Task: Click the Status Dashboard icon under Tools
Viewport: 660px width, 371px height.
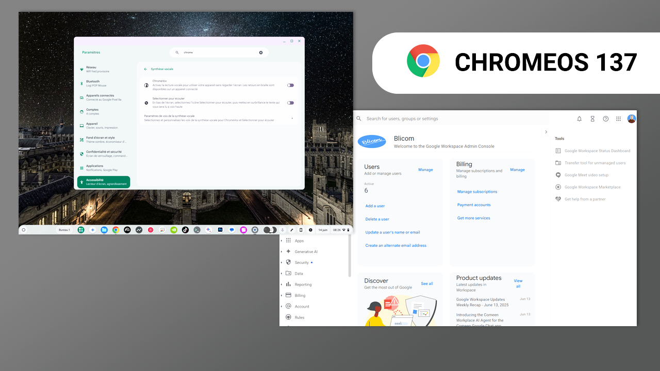Action: [x=558, y=151]
